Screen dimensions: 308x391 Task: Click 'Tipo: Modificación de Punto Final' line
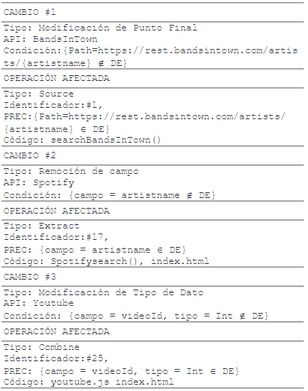(x=101, y=28)
